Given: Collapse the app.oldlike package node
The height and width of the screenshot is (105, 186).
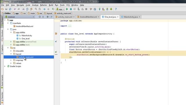Looking at the screenshot, I should point(11,32).
